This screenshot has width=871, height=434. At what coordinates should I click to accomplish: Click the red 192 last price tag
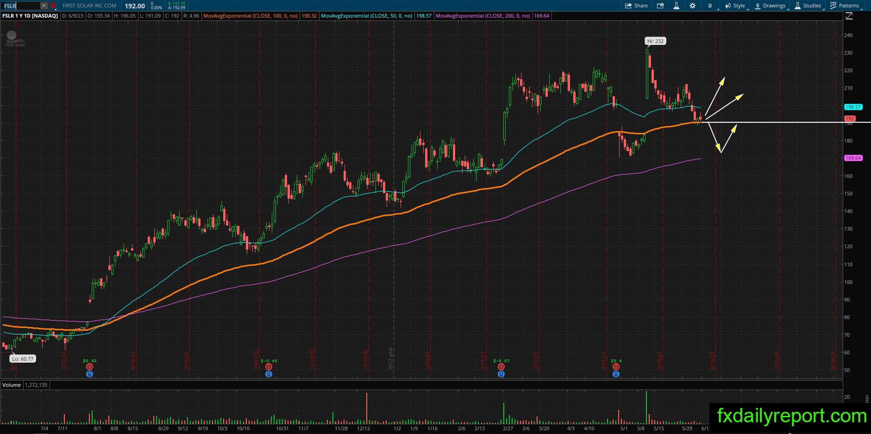click(x=850, y=119)
